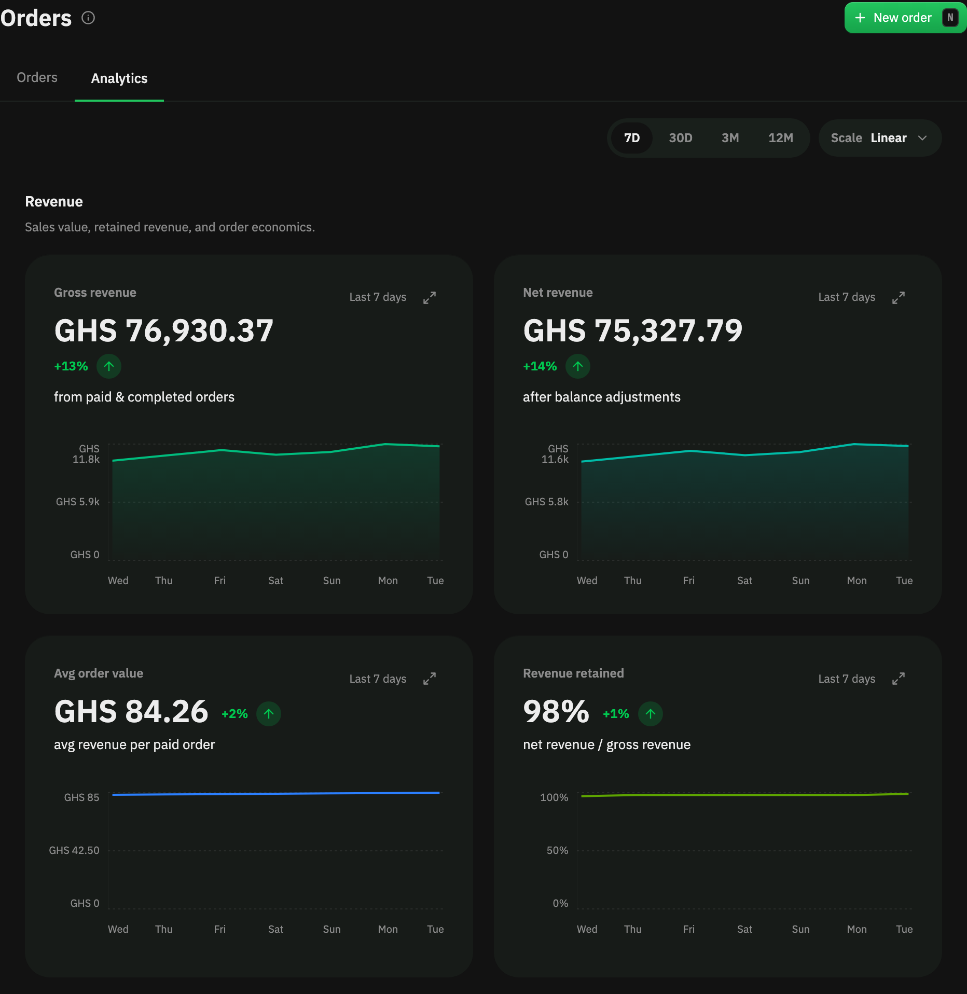Image resolution: width=967 pixels, height=994 pixels.
Task: Select the 3M time range
Action: 730,138
